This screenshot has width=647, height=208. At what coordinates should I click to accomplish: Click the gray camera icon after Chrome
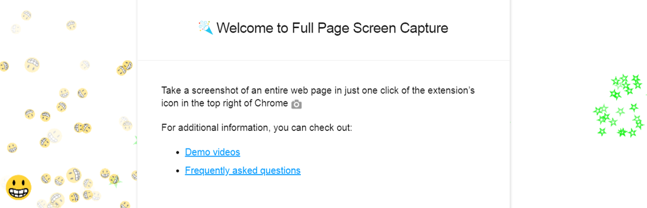pyautogui.click(x=296, y=104)
